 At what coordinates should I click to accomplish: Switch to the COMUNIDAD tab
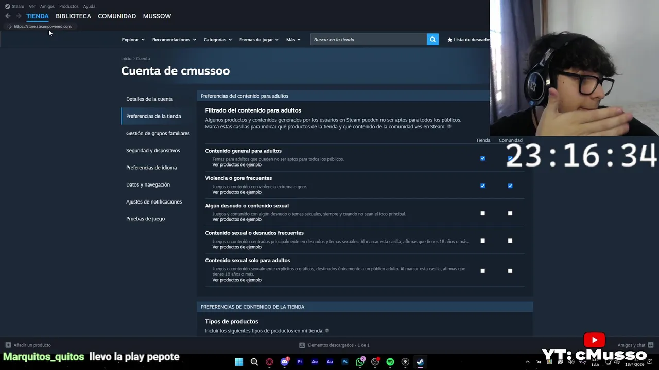[117, 16]
